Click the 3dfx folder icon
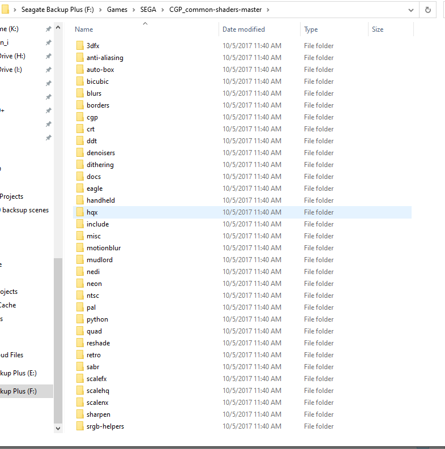Viewport: 445px width, 449px height. (80, 45)
